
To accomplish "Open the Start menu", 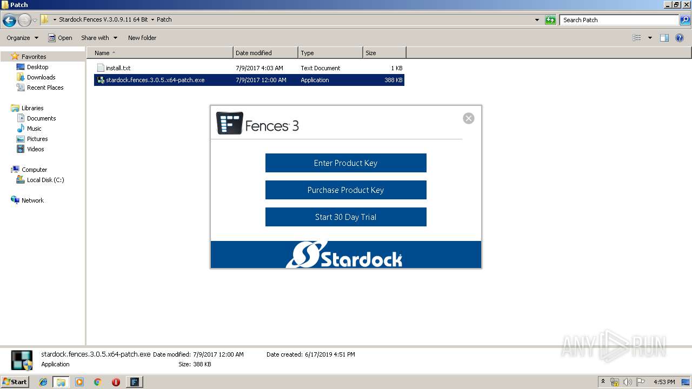I will (x=15, y=381).
